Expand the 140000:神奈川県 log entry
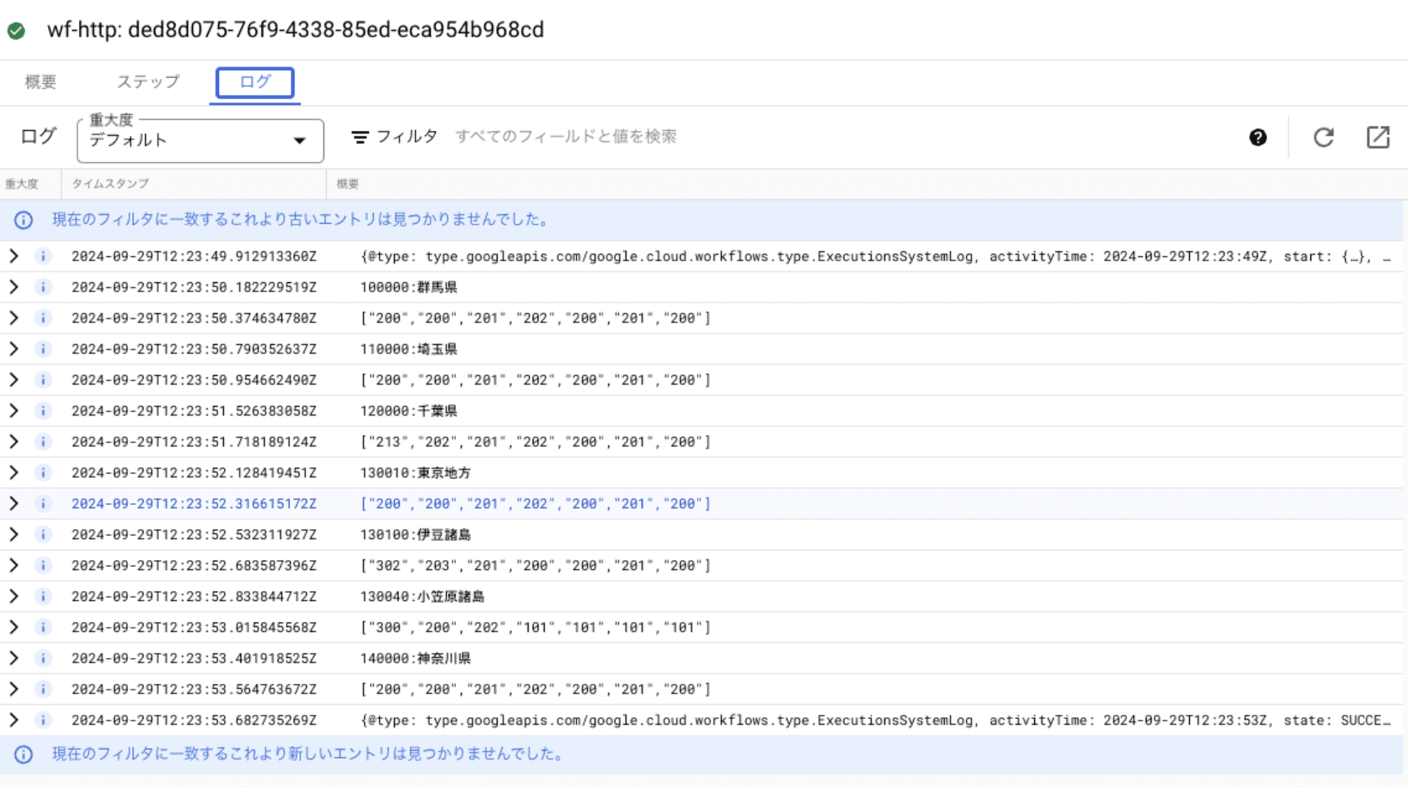The width and height of the screenshot is (1408, 788). click(13, 659)
